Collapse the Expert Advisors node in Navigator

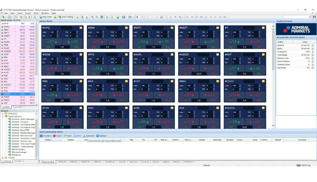[x=3, y=116]
